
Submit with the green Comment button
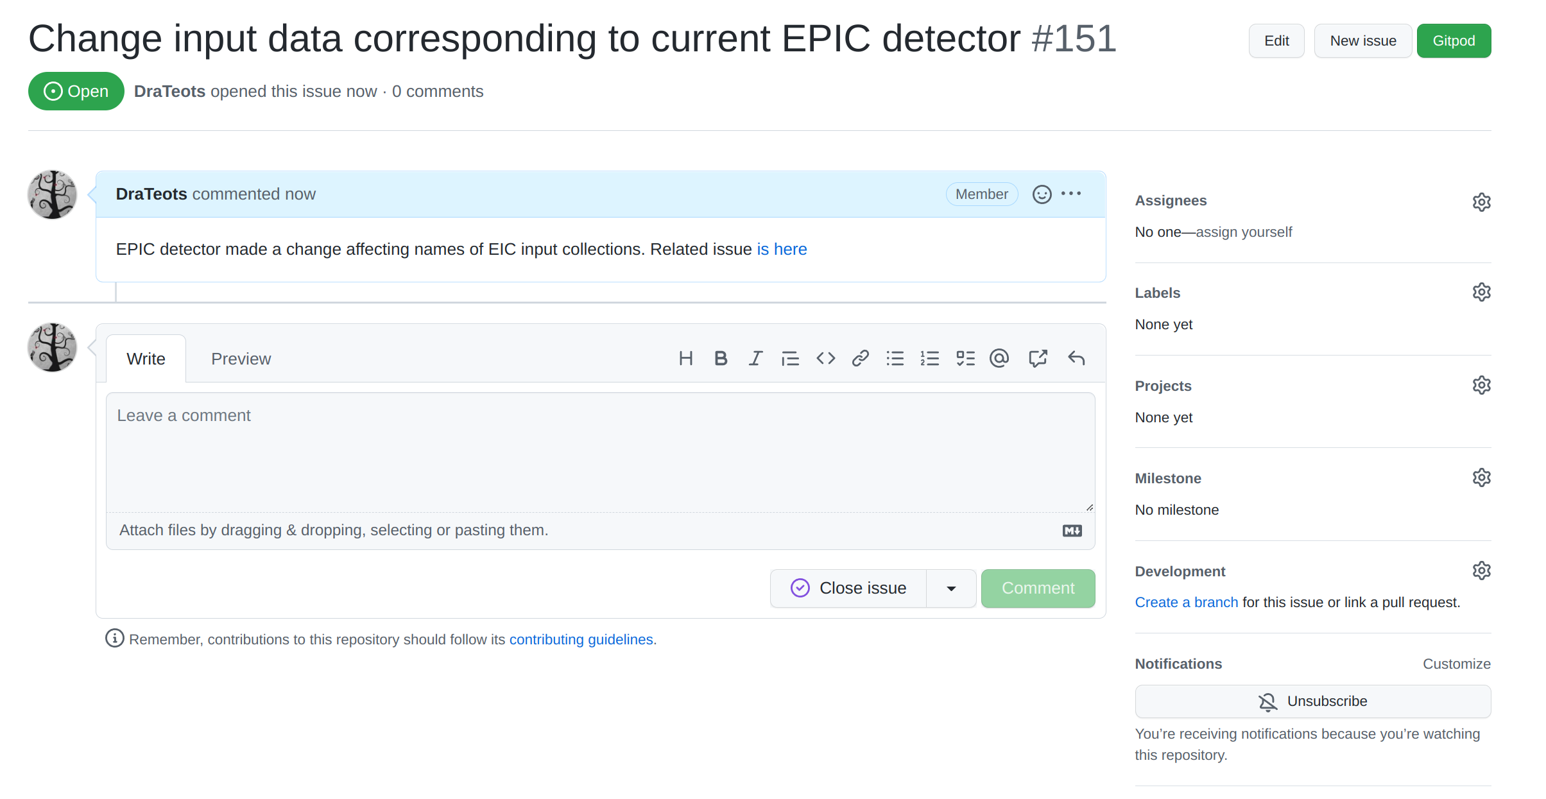[1038, 589]
